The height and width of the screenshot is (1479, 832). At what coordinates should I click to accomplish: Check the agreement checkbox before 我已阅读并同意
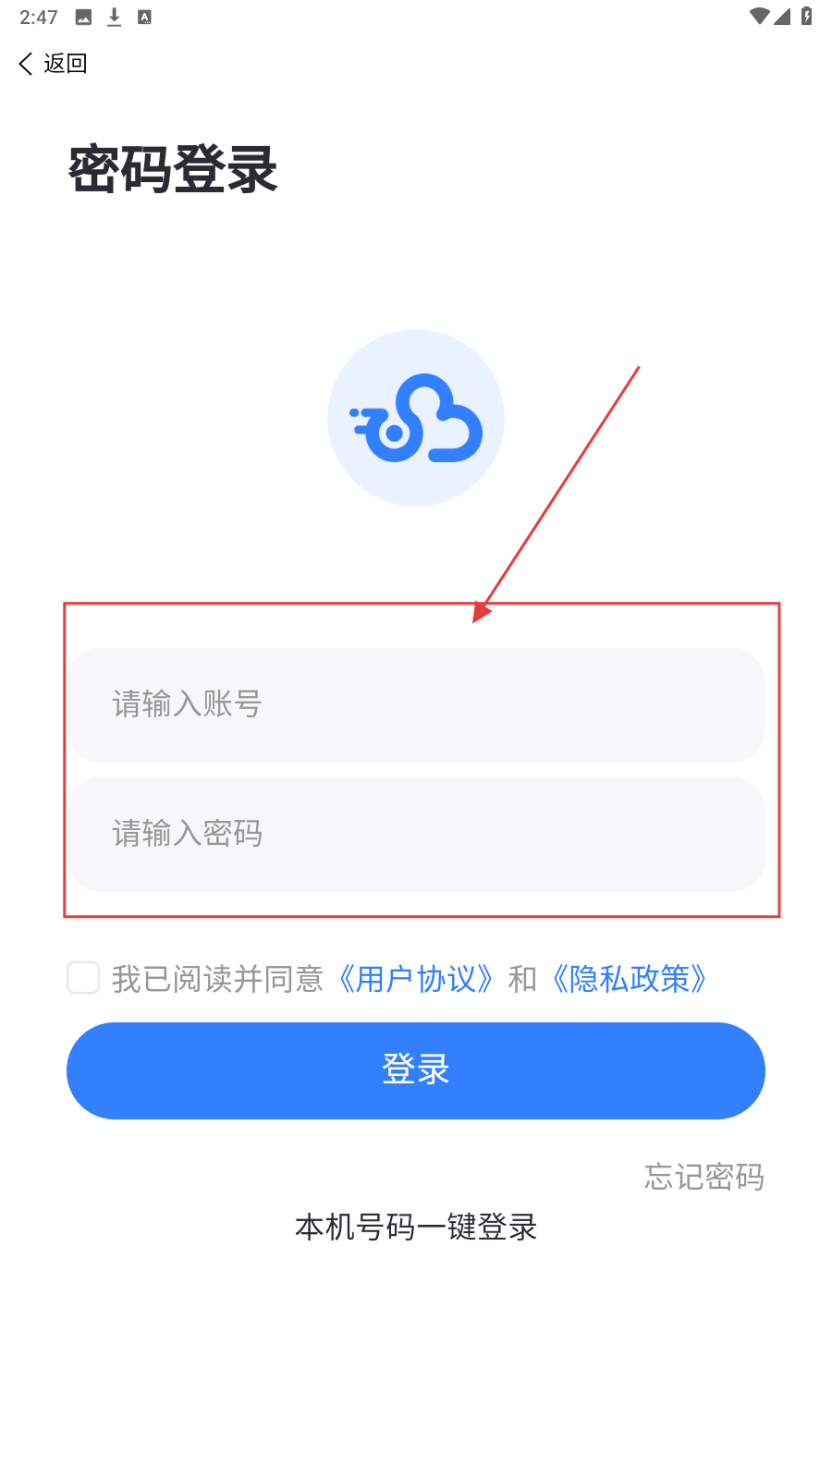click(x=83, y=977)
